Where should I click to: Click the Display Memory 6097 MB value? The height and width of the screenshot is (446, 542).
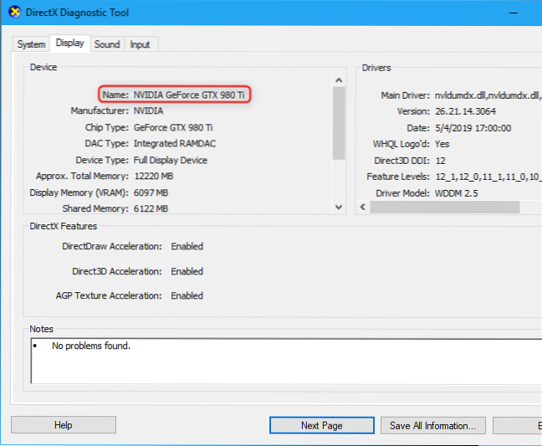point(155,192)
